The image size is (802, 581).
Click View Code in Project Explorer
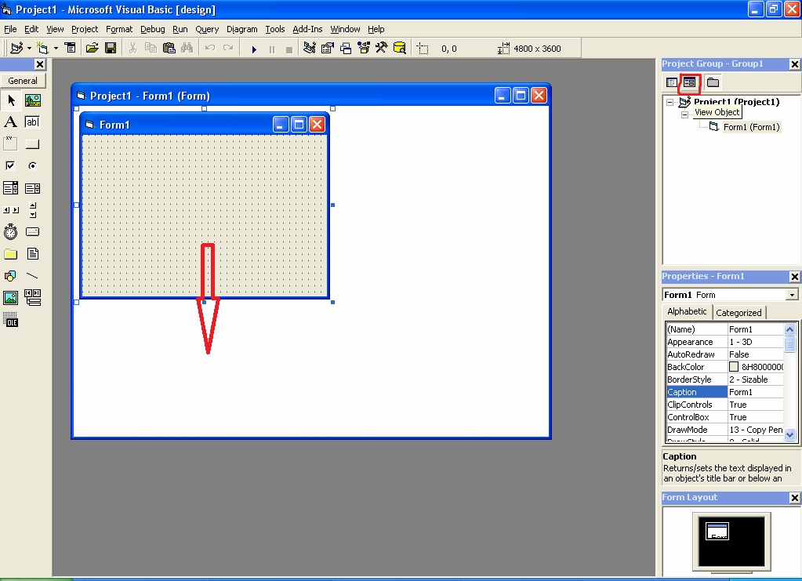coord(672,82)
